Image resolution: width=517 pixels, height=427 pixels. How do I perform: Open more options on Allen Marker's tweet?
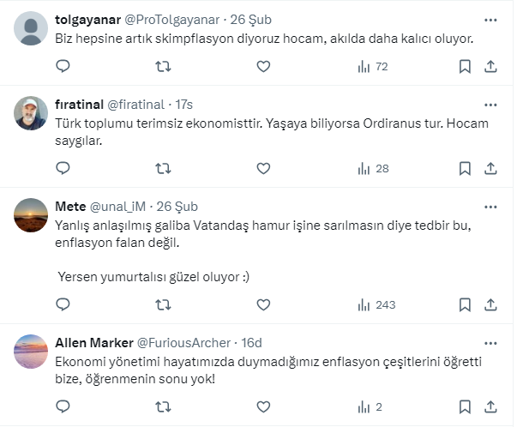point(490,343)
